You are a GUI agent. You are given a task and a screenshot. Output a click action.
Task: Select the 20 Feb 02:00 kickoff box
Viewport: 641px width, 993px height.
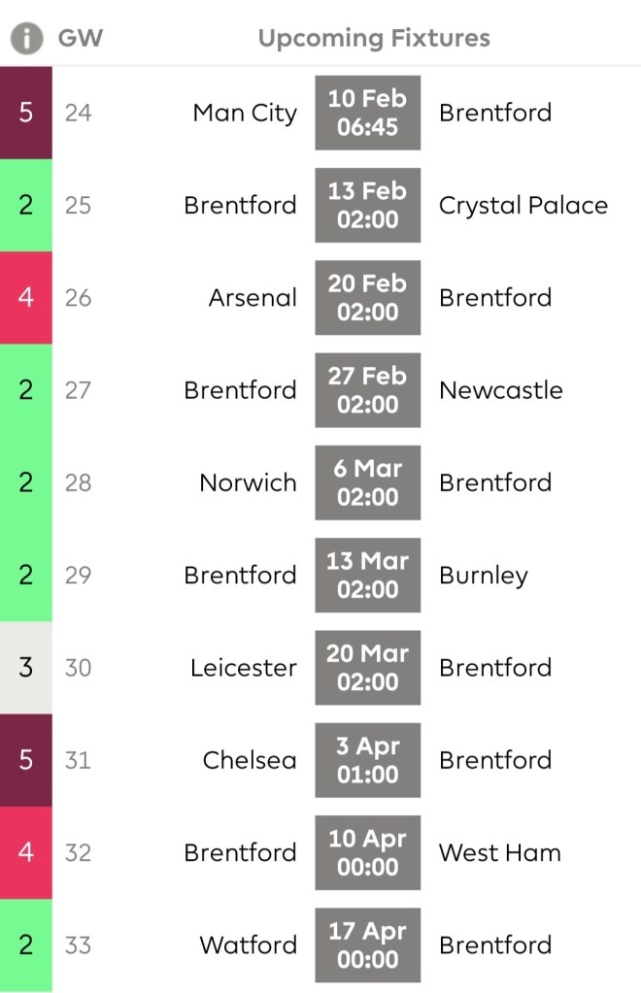pos(367,297)
